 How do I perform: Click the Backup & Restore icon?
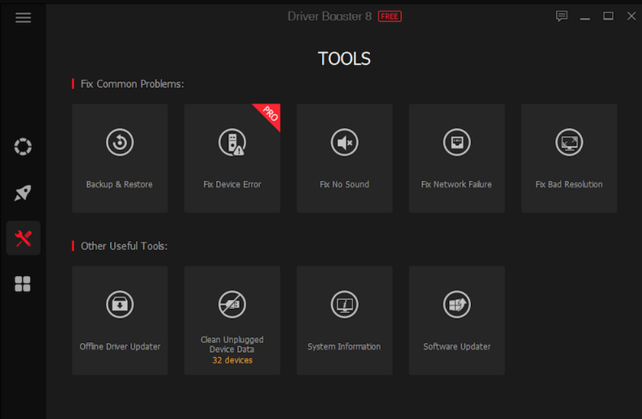click(x=120, y=143)
